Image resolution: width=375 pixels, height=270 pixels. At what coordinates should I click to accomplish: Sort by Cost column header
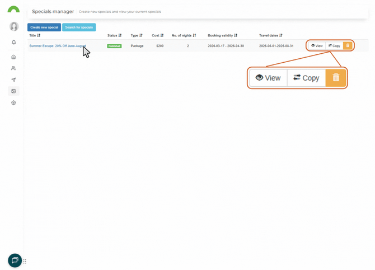(158, 35)
